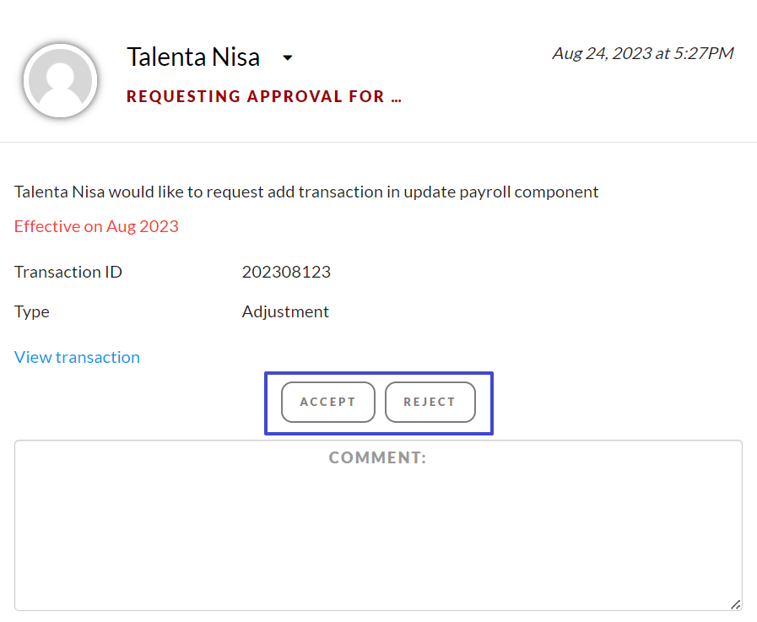Open the View transaction link
757x622 pixels.
click(77, 357)
